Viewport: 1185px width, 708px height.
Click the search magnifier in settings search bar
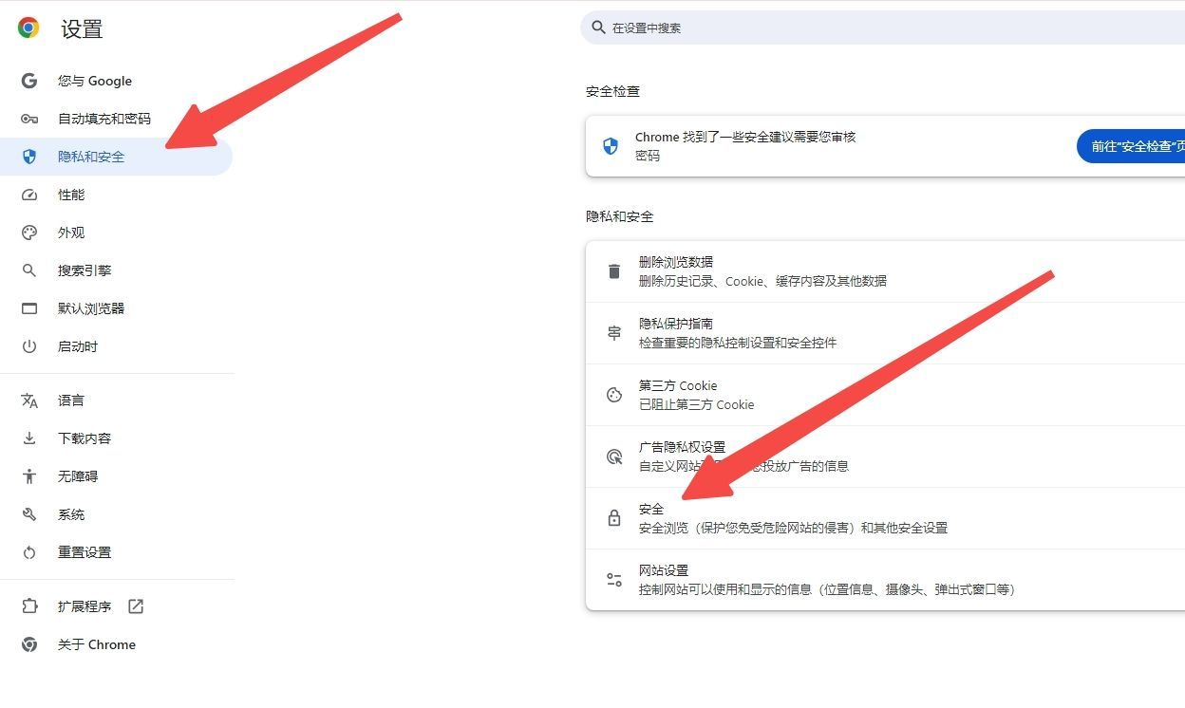pyautogui.click(x=598, y=28)
